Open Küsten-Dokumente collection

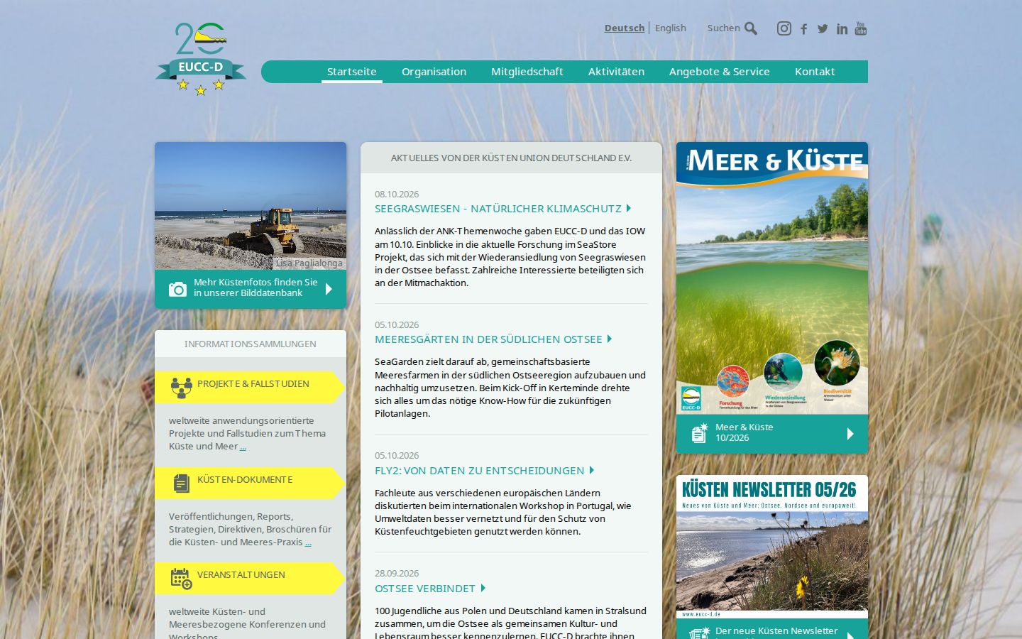pos(251,483)
